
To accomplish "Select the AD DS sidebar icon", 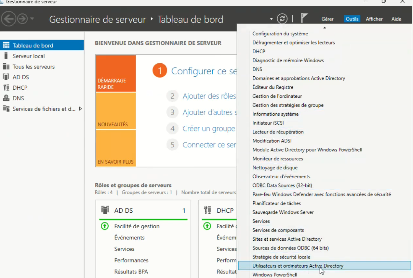I will point(6,77).
